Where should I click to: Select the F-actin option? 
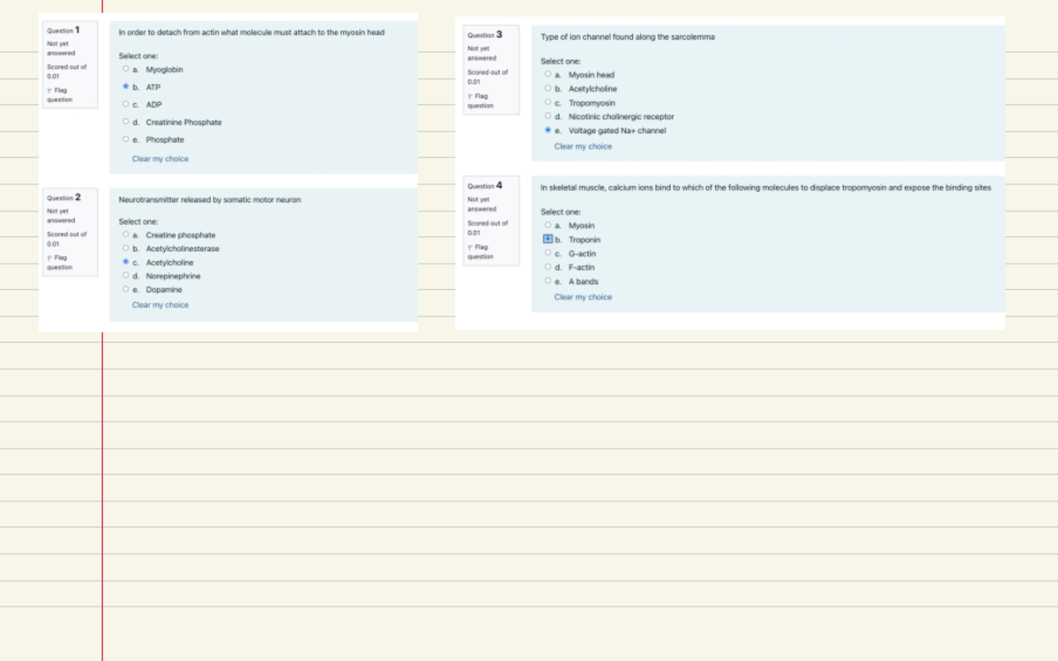[548, 267]
